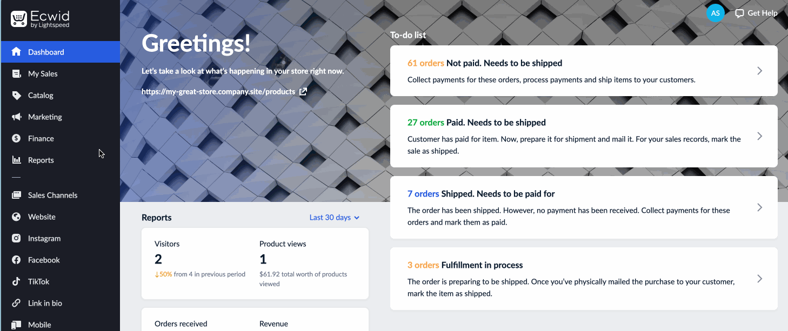The height and width of the screenshot is (331, 788).
Task: Open the 3 orders Fulfillment in process card
Action: (584, 279)
